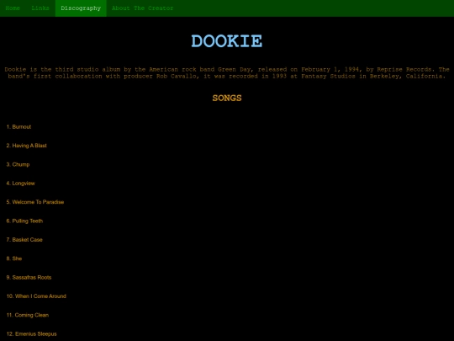Select song 10. When I Come Around
Screen dimensions: 454x341
point(36,296)
